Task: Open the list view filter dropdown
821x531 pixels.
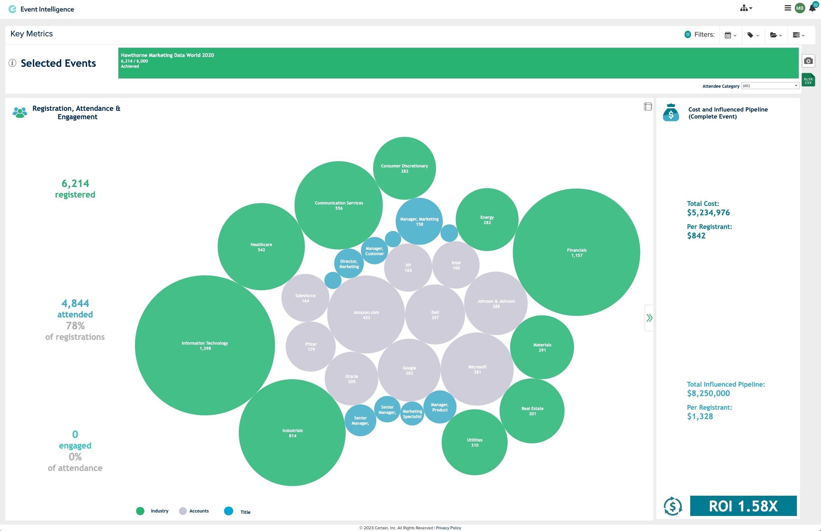Action: click(x=798, y=35)
